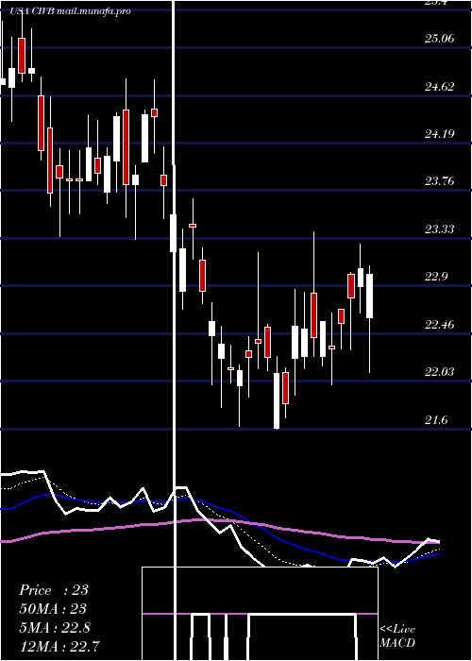This screenshot has width=472, height=661.
Task: Click the 24.62 price axis label
Action: 440,87
